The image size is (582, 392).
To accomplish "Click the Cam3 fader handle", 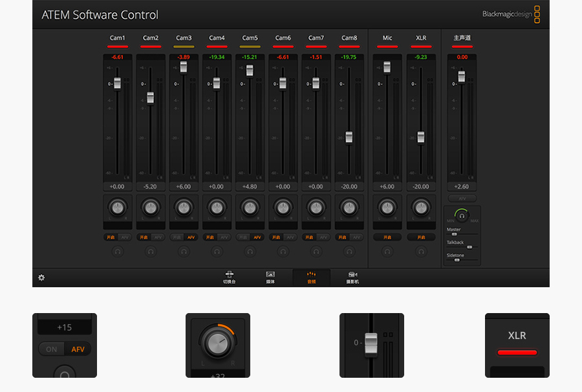I will pyautogui.click(x=184, y=67).
